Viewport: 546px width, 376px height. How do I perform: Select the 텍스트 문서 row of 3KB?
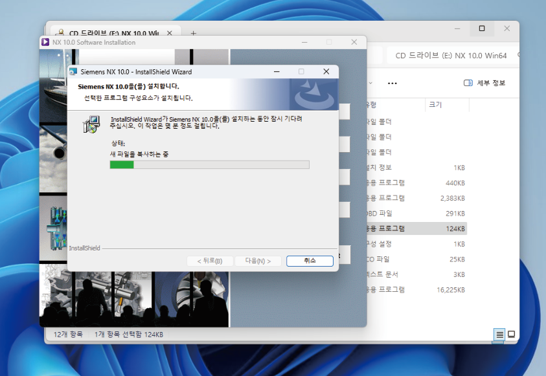coord(416,274)
